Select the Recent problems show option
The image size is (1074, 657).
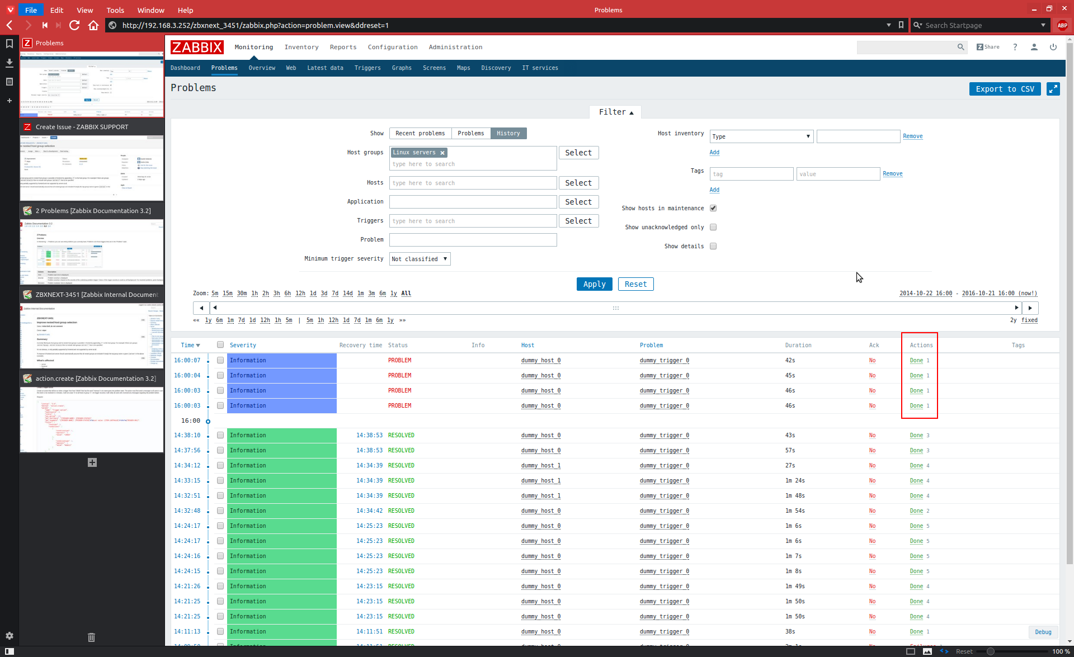pyautogui.click(x=420, y=133)
